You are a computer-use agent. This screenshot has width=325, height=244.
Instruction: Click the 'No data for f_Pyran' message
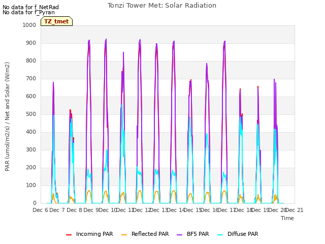pos(28,12)
